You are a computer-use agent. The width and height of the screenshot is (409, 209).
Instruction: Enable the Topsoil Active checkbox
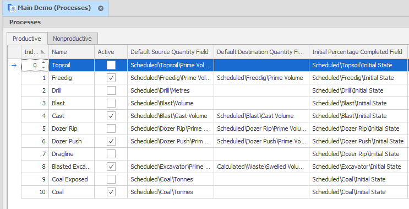pos(111,65)
